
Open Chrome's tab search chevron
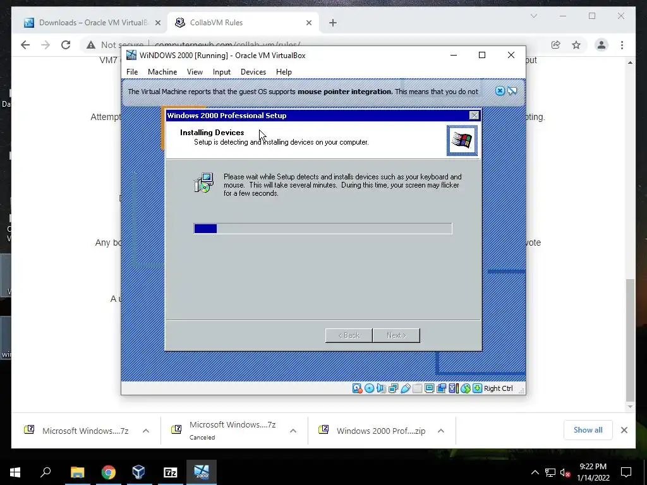click(533, 16)
